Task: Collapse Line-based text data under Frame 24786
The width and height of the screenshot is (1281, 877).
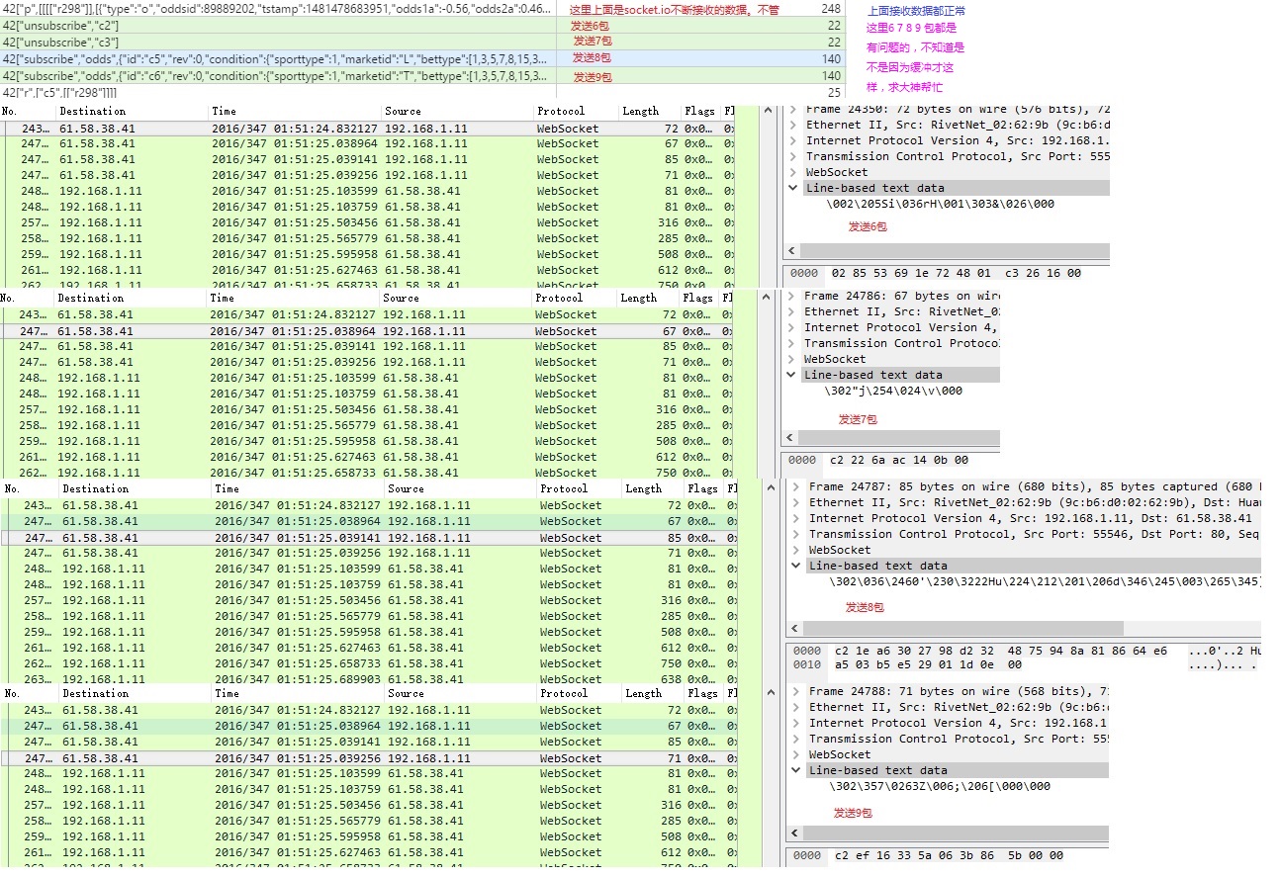Action: (x=790, y=375)
